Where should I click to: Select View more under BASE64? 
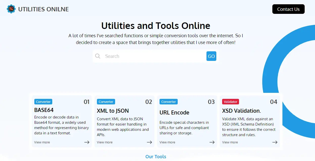[x=42, y=142]
